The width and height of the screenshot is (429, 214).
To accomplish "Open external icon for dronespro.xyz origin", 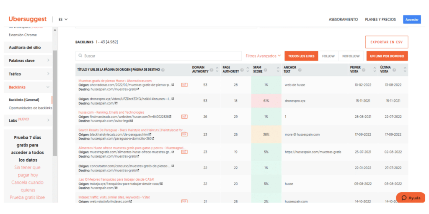I will [173, 99].
